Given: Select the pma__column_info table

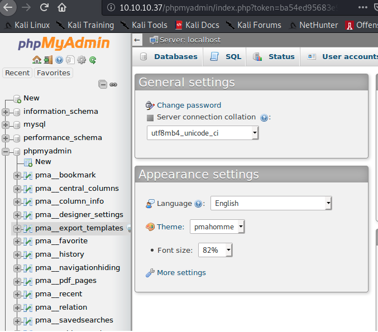Looking at the screenshot, I should coord(69,201).
